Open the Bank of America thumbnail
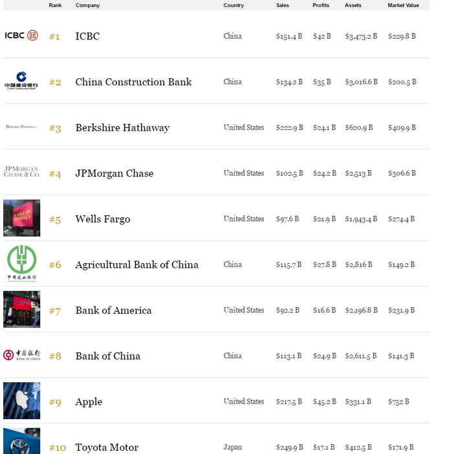This screenshot has width=451, height=454. [x=21, y=309]
